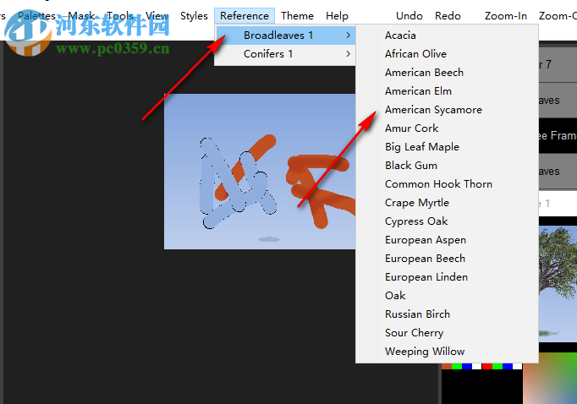Pick European Aspen reference
The width and height of the screenshot is (577, 404).
(x=447, y=240)
